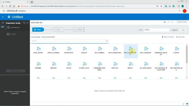Go back using the blue header arrow

tap(3, 17)
